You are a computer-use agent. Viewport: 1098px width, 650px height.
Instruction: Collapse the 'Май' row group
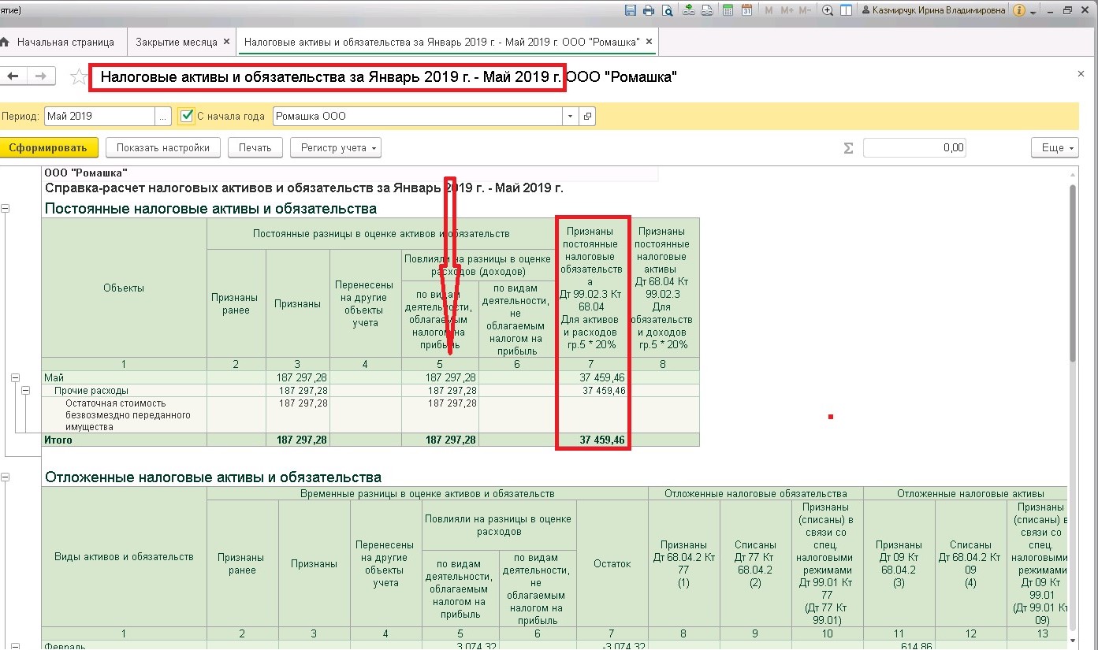pyautogui.click(x=16, y=378)
